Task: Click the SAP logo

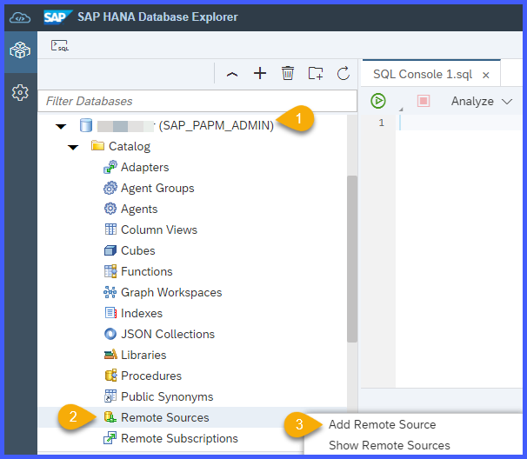Action: (57, 17)
